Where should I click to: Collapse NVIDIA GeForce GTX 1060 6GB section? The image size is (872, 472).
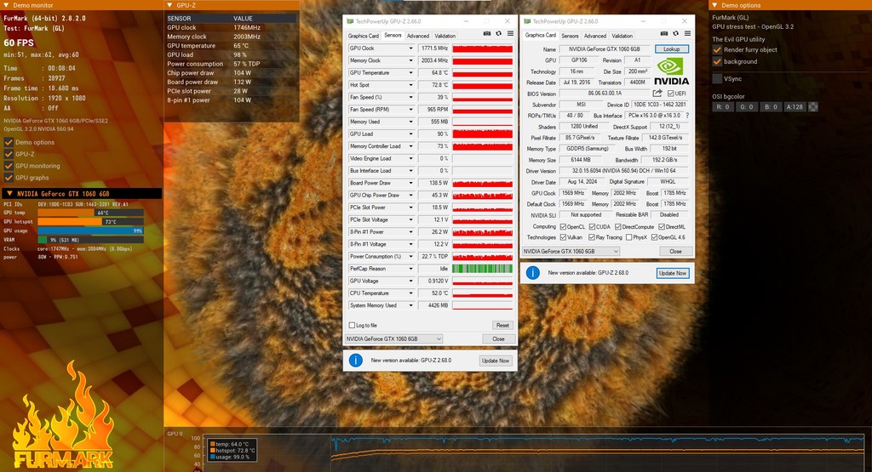point(9,194)
